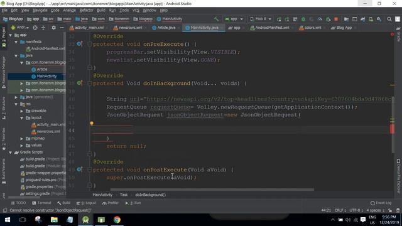Viewport: 402px width, 226px height.
Task: Hide the Project panel with minus icon
Action: tap(62, 28)
